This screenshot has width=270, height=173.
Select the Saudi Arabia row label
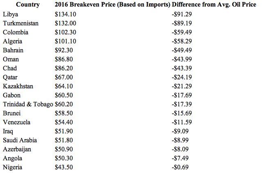(x=20, y=140)
